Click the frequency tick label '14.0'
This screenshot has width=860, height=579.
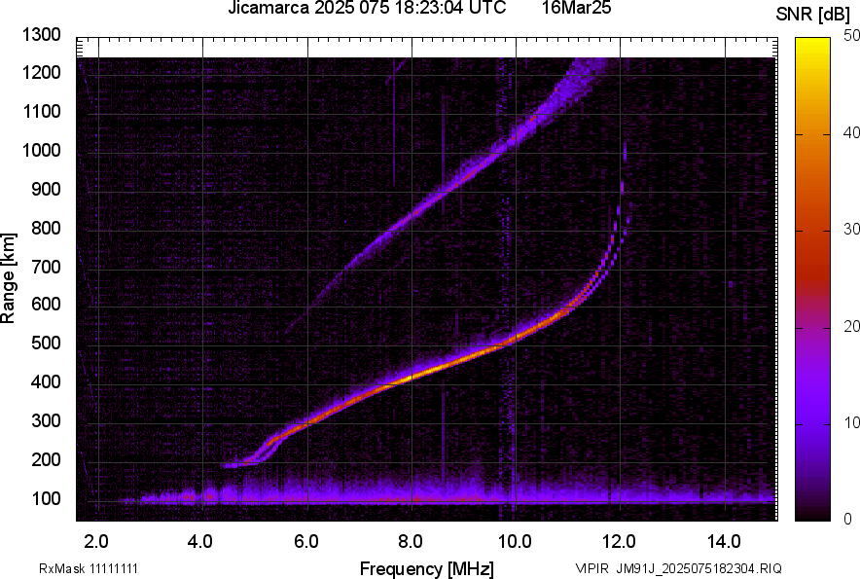724,542
